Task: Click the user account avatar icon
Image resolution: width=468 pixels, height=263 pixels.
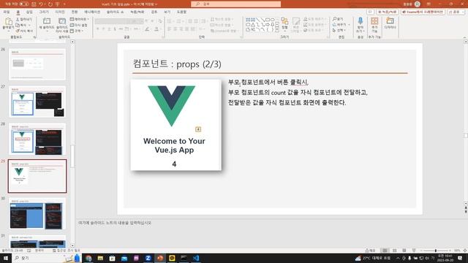Action: [x=418, y=4]
